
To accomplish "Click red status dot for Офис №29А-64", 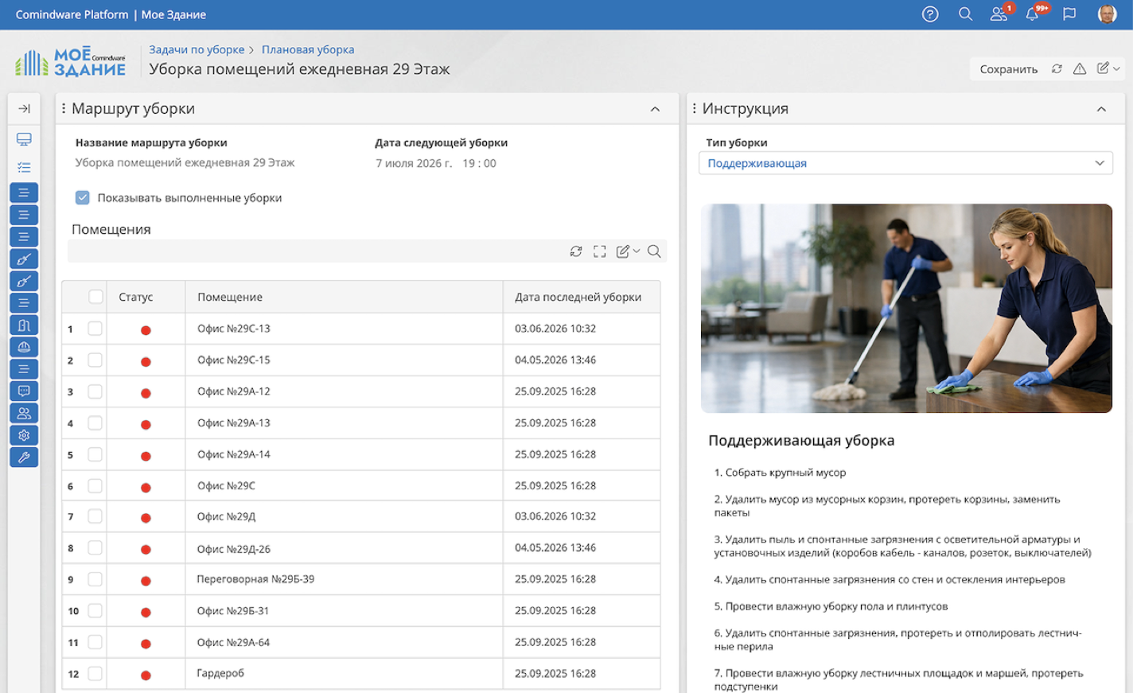I will pos(146,644).
